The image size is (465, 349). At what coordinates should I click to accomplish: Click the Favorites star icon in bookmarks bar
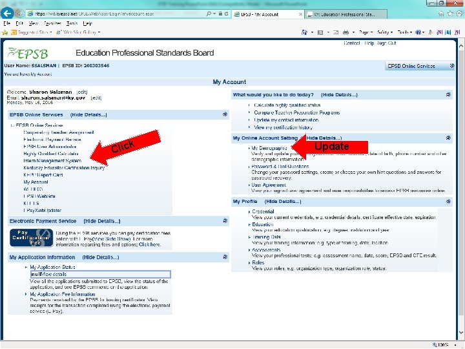5,32
